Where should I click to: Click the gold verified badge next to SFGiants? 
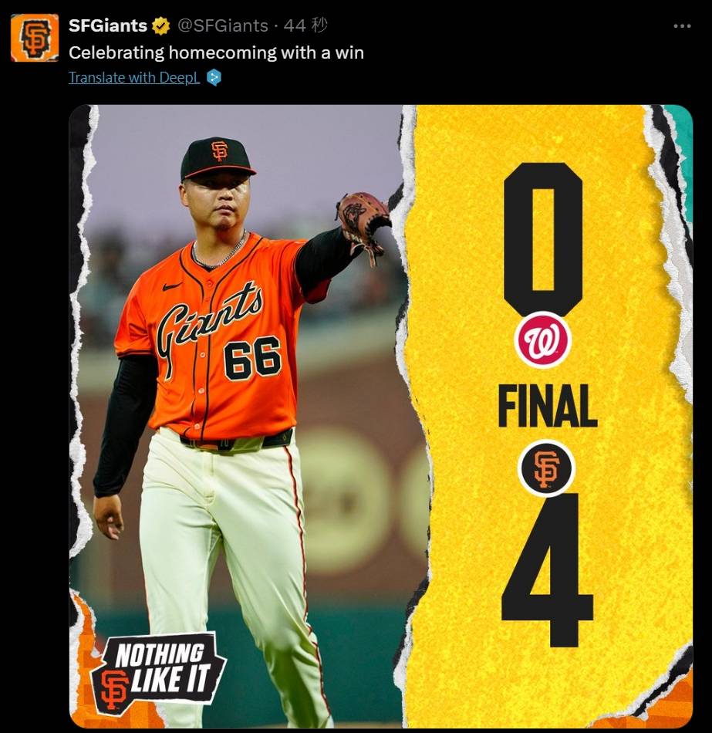click(160, 25)
